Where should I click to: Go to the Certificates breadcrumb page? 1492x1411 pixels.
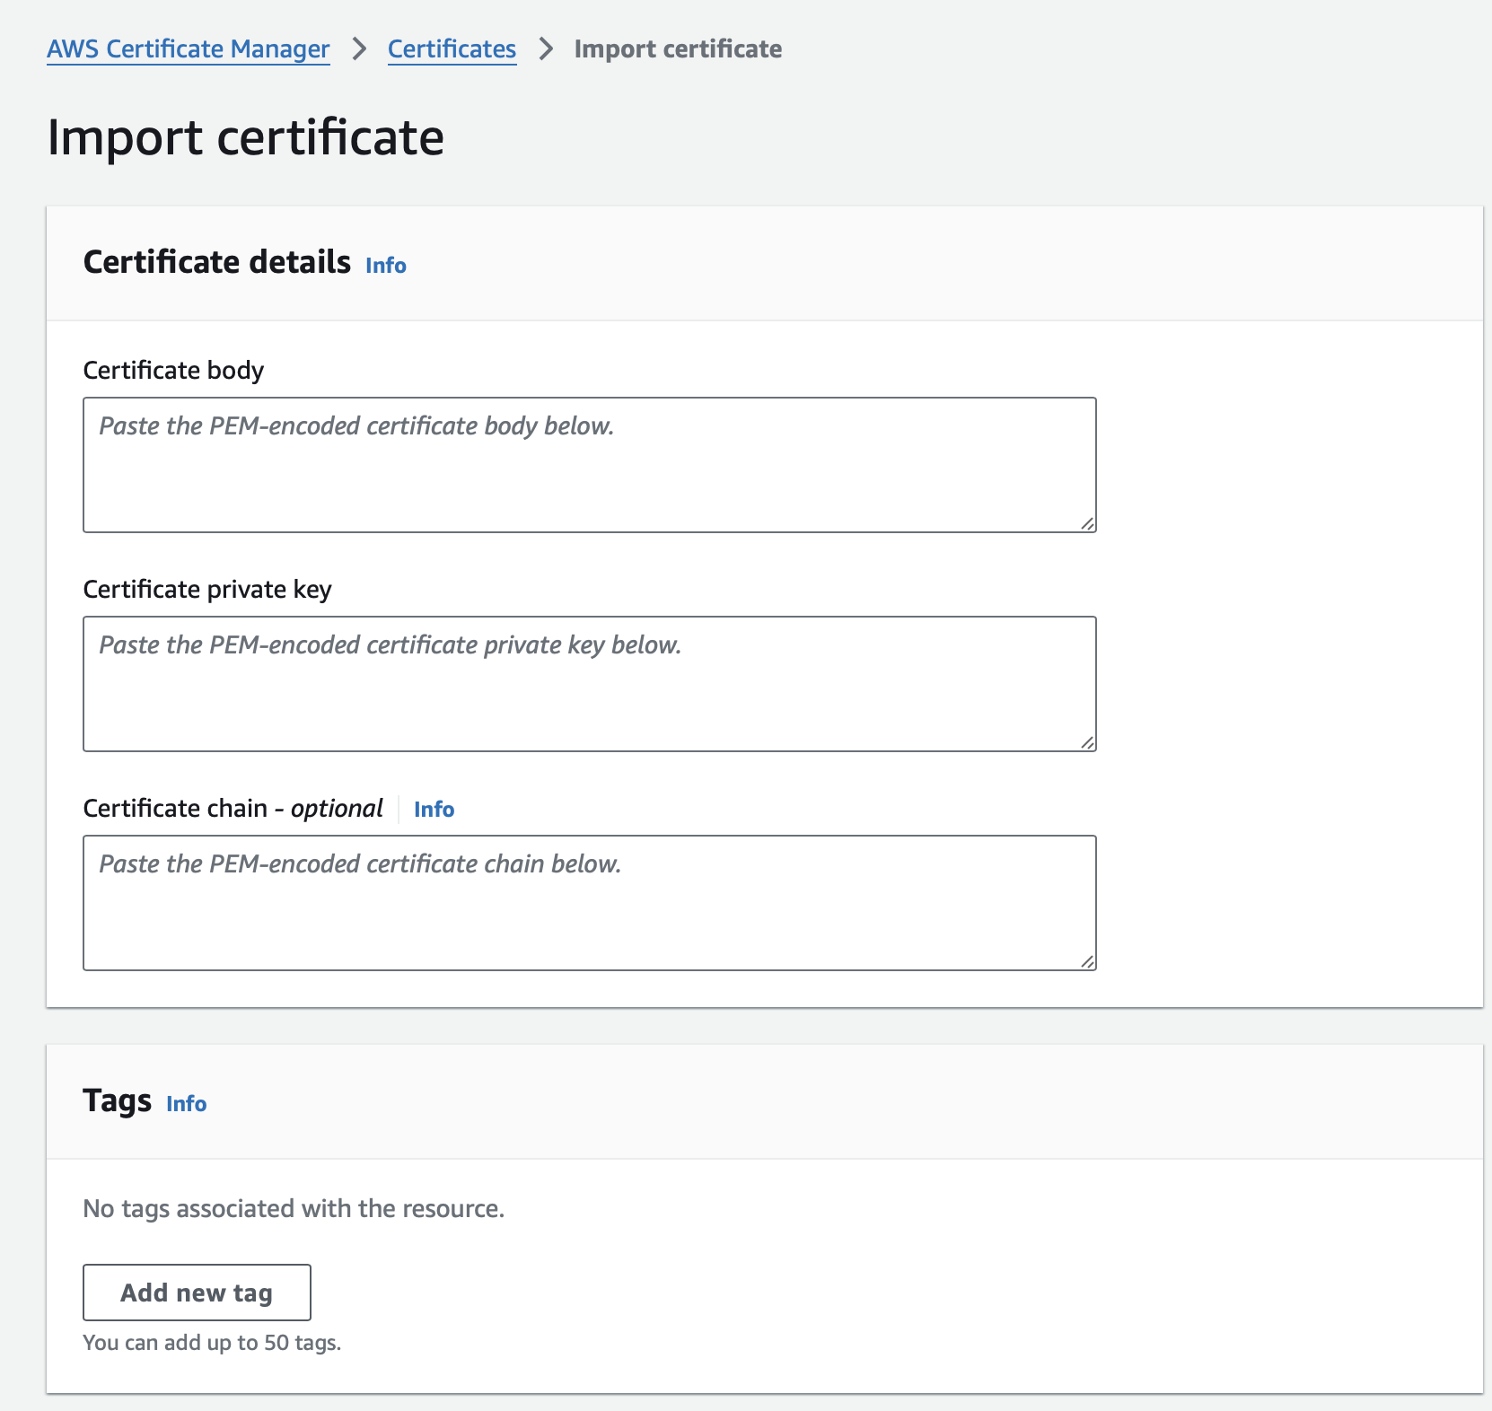coord(452,49)
